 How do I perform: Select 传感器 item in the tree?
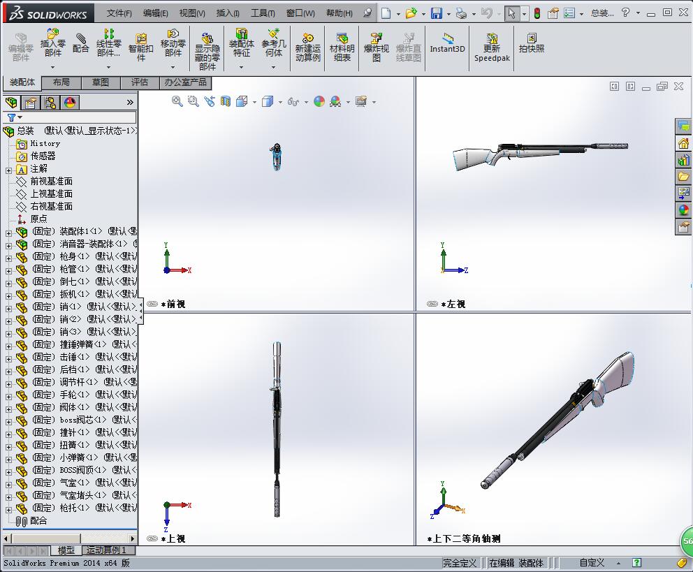pos(43,156)
